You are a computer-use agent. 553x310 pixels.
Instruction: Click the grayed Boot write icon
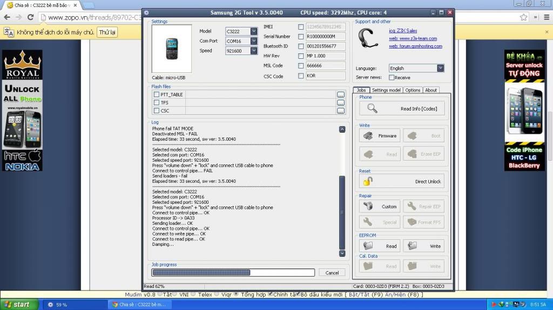coord(412,136)
